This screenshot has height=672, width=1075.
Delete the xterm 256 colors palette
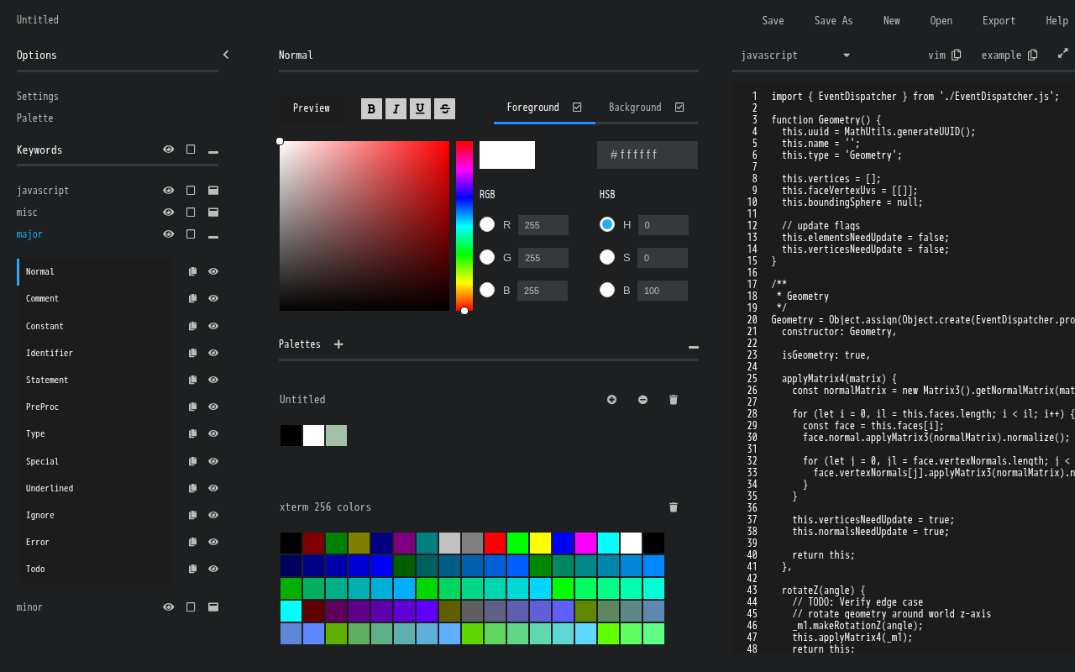click(x=673, y=507)
